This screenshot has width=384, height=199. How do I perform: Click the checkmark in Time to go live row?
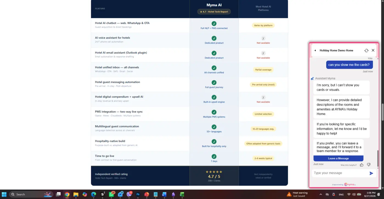[x=214, y=156]
